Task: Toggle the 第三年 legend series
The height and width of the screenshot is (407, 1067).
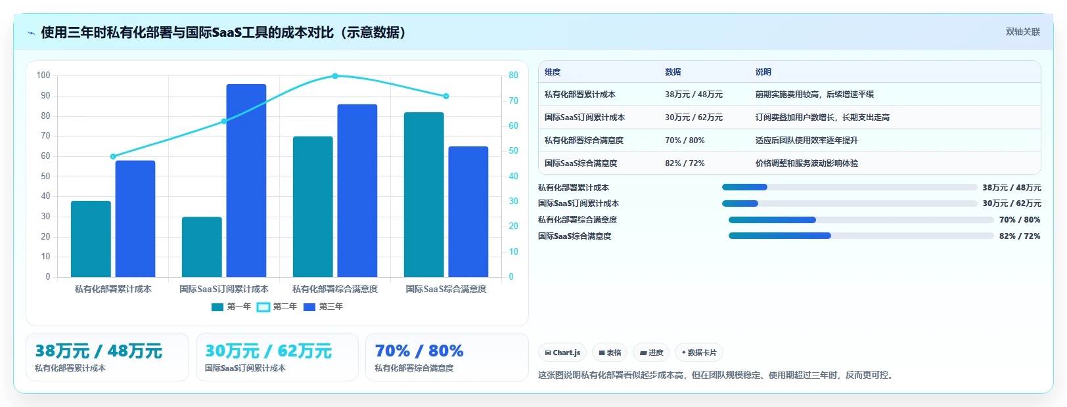Action: click(x=323, y=307)
